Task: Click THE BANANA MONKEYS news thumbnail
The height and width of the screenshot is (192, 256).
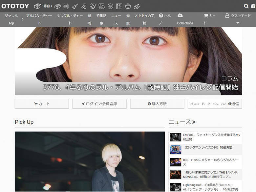Action: tap(176, 175)
